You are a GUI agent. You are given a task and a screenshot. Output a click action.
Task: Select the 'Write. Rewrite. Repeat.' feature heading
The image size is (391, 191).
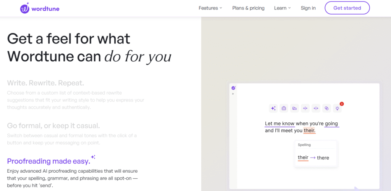coord(45,83)
